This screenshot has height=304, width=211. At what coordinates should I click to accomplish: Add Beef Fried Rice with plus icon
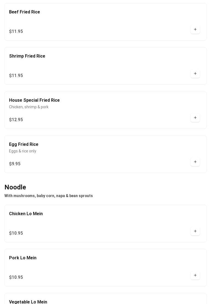(x=195, y=30)
